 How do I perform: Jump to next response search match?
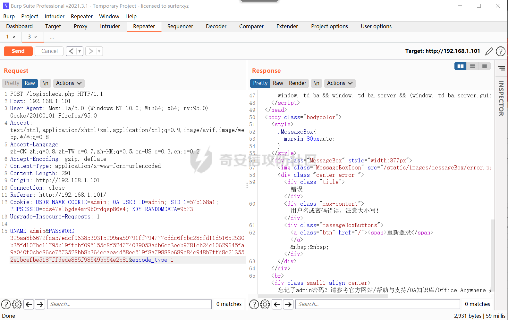click(x=288, y=304)
